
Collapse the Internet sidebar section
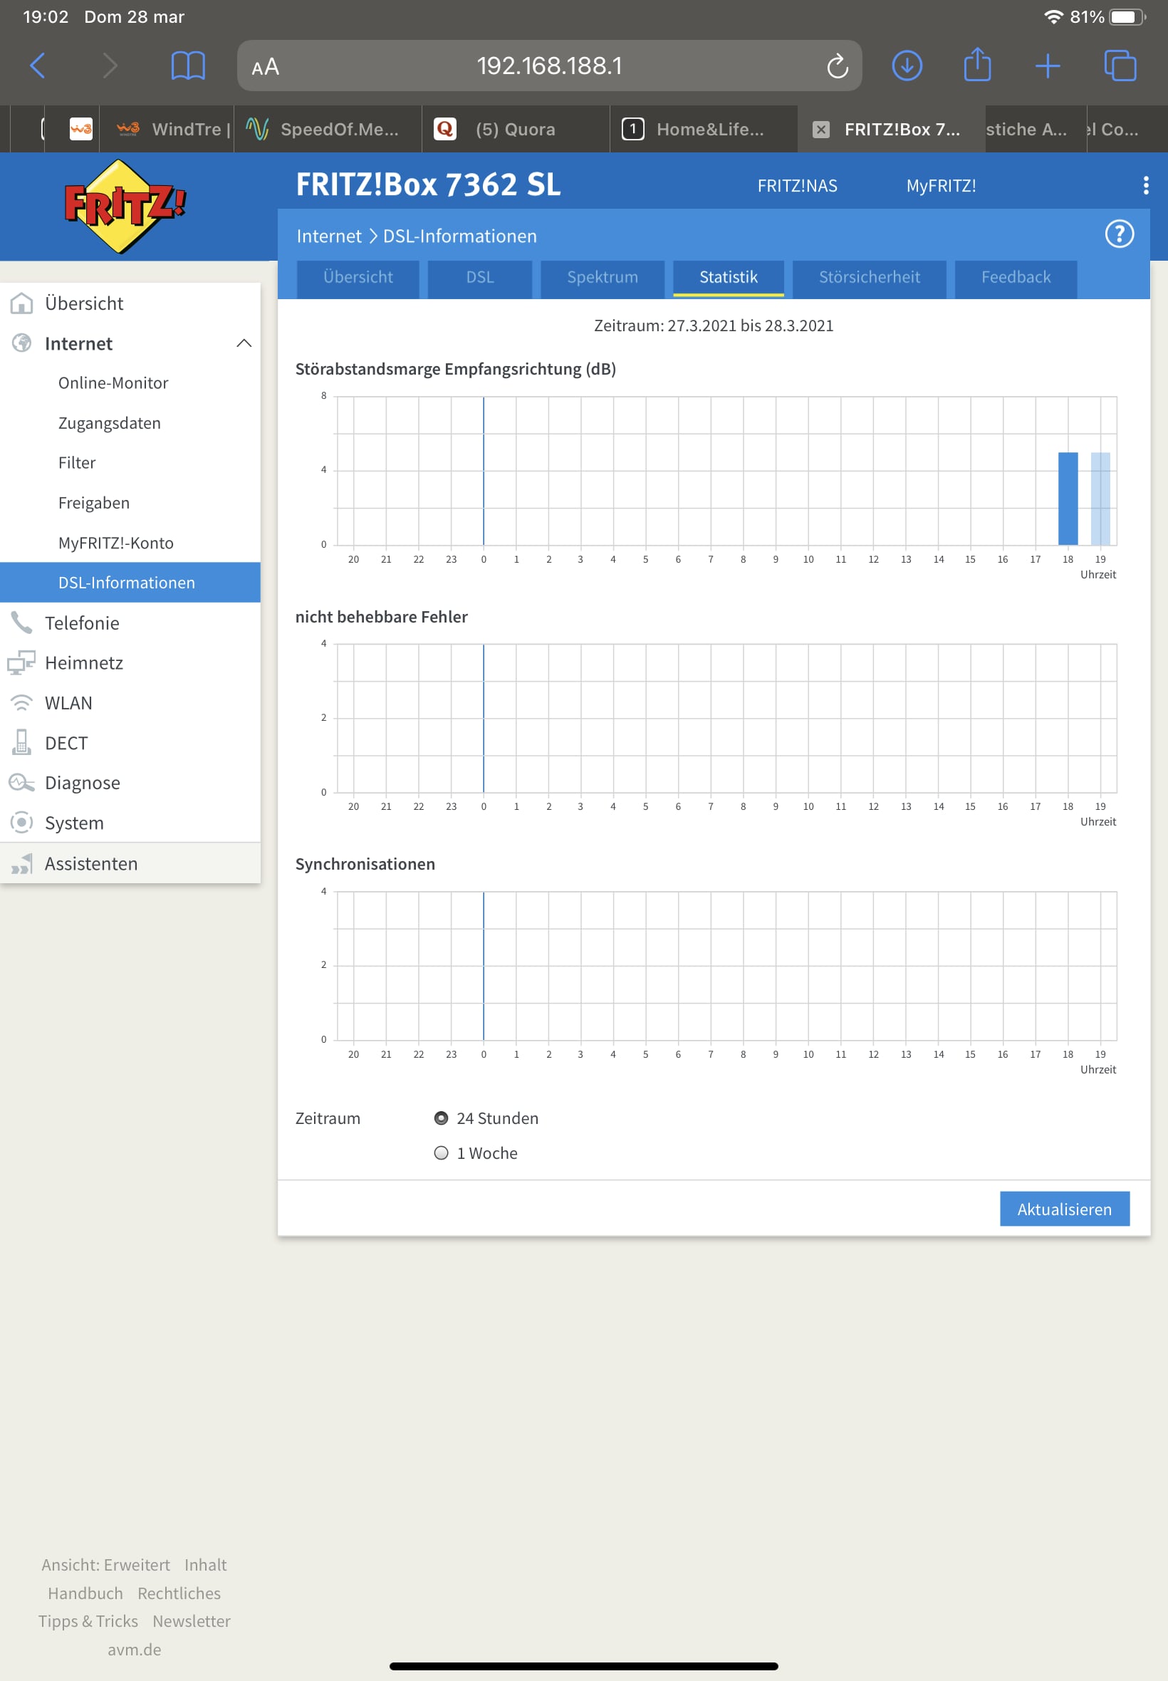244,343
